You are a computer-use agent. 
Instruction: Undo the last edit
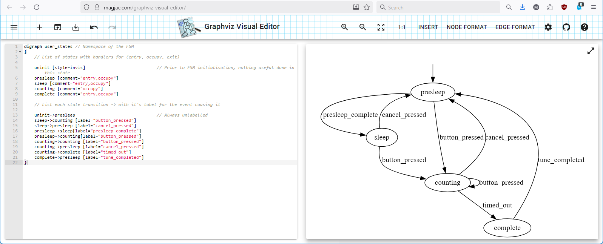click(x=94, y=27)
